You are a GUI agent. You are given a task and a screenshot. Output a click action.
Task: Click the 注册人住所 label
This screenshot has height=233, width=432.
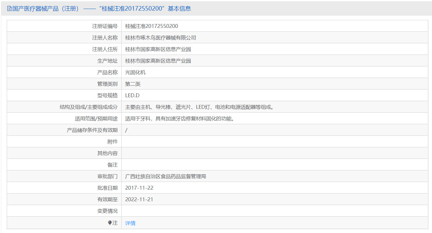pos(105,49)
